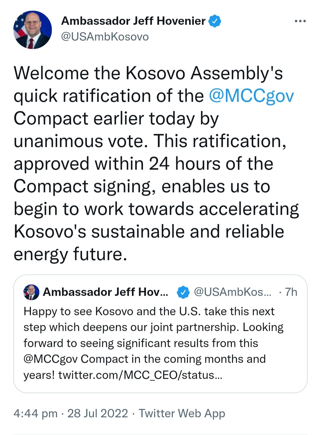The width and height of the screenshot is (321, 435).
Task: Open the @MCCgov mention in the main tweet
Action: (251, 96)
